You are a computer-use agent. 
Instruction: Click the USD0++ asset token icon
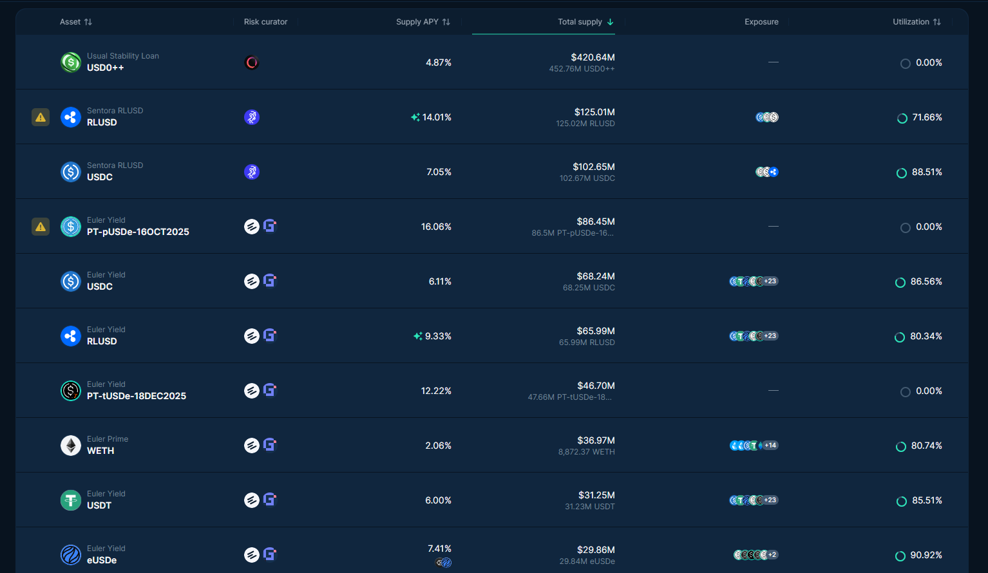pos(70,62)
